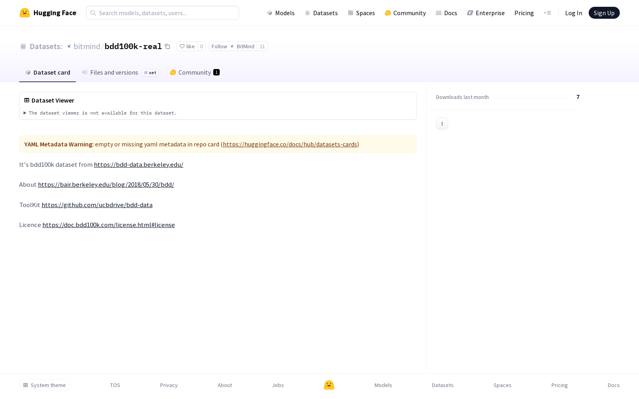639x399 pixels.
Task: Open the Files and versions tab
Action: 120,73
